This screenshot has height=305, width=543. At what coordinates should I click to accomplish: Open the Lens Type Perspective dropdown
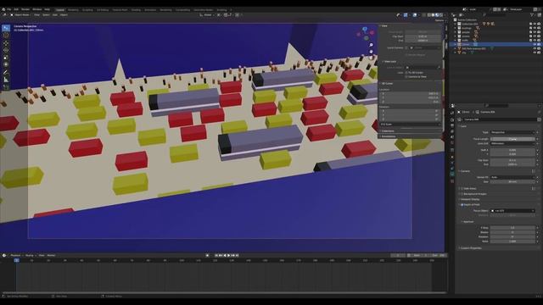(512, 132)
